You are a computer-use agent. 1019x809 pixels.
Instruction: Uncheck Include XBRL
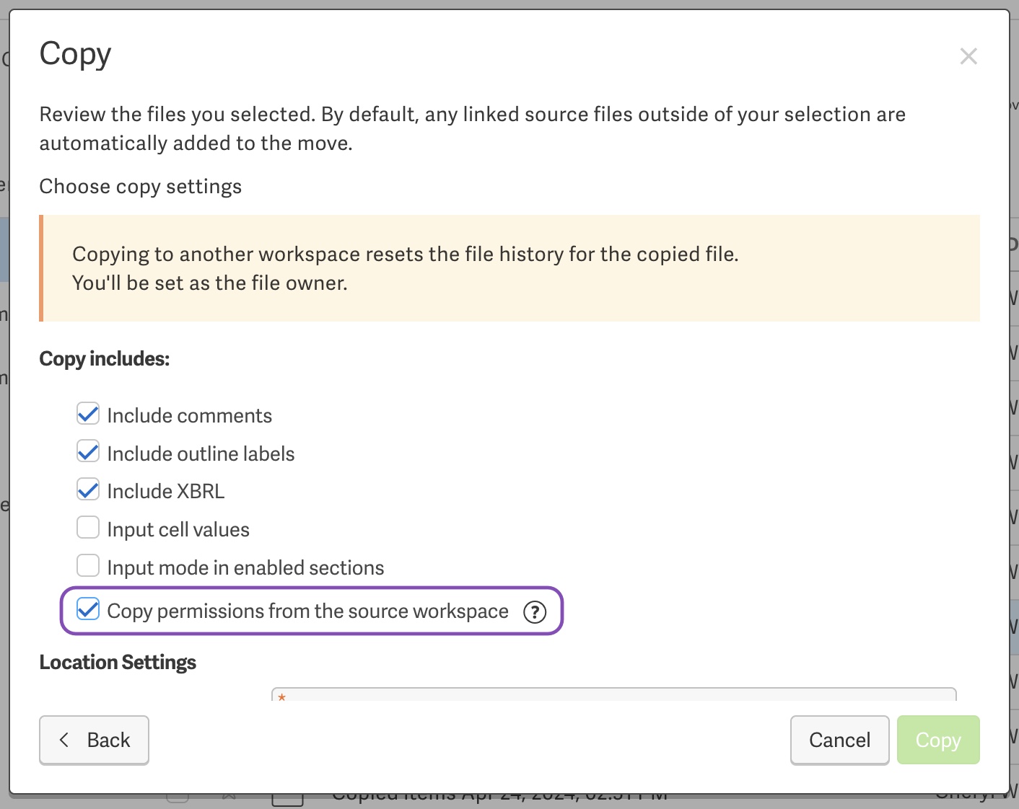tap(88, 490)
